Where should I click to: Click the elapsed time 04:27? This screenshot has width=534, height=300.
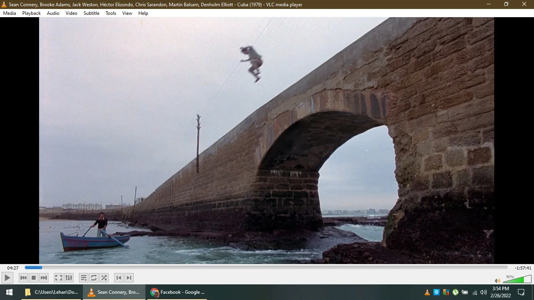13,268
